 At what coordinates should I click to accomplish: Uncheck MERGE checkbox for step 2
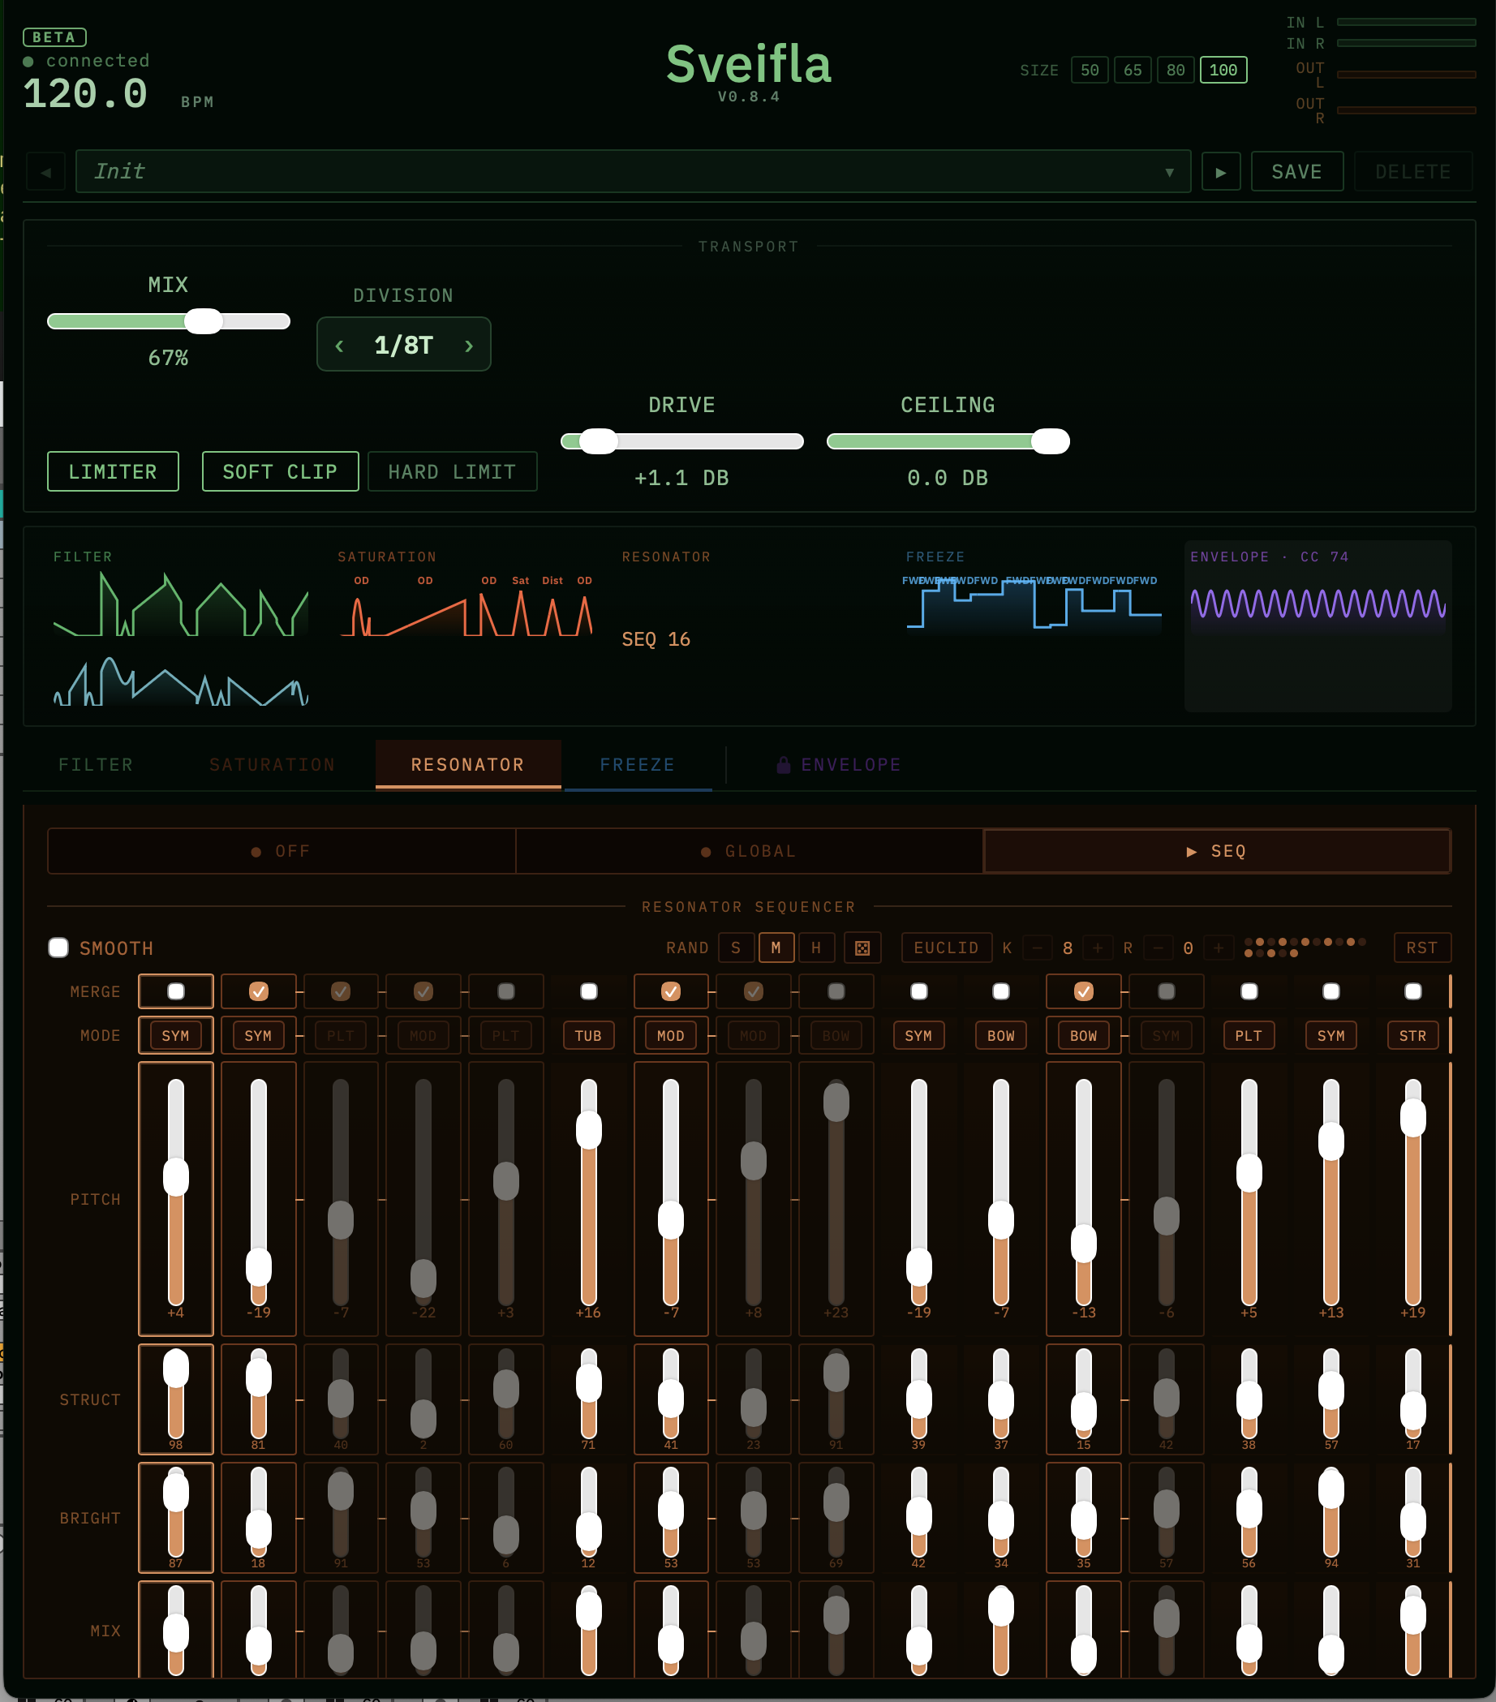(x=259, y=991)
